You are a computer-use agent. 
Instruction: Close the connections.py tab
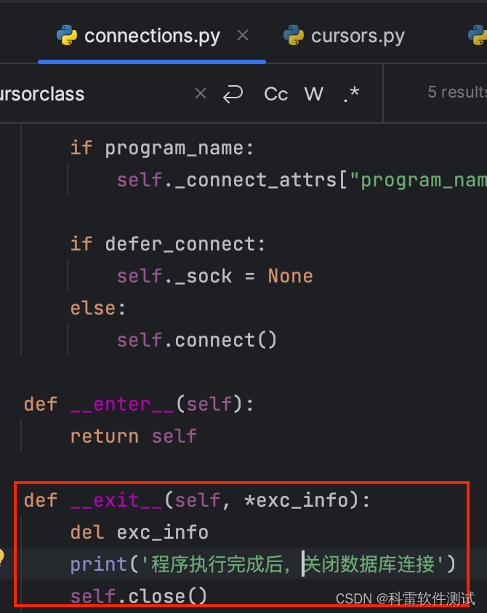coord(243,36)
